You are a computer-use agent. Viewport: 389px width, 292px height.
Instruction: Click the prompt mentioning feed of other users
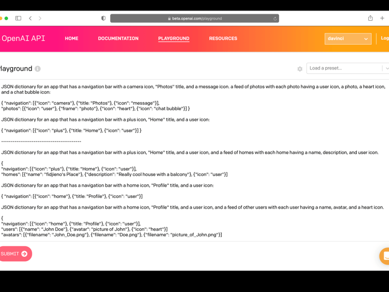coord(193,208)
